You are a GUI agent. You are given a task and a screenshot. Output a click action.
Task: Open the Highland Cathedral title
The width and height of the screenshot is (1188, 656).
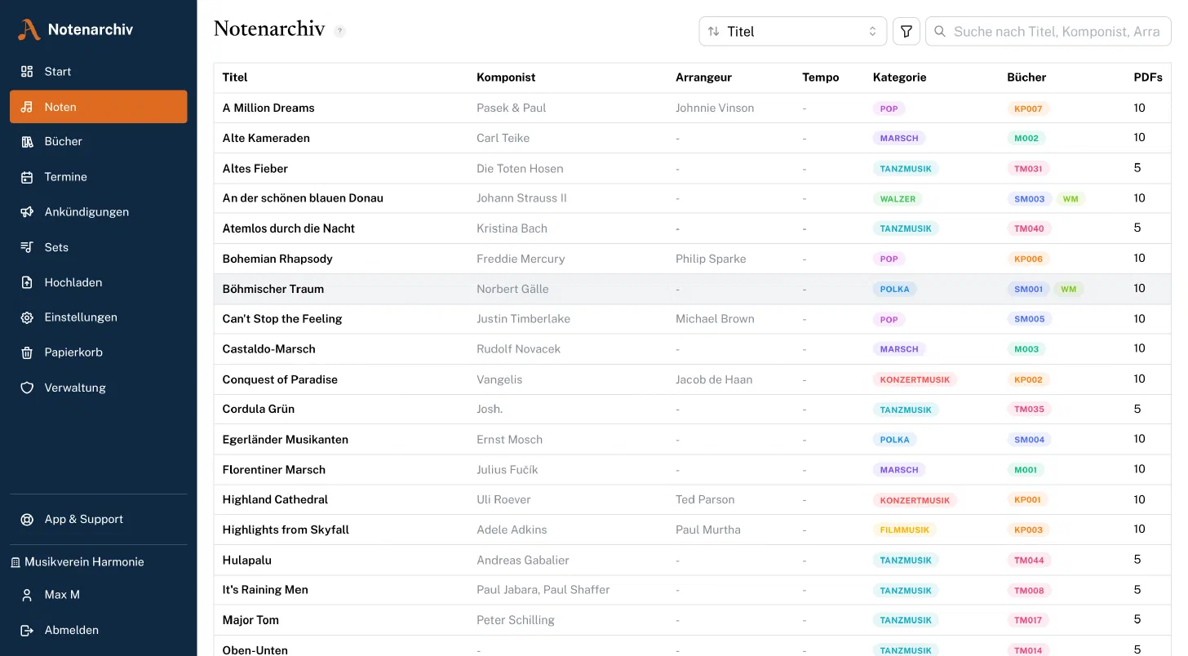tap(275, 499)
